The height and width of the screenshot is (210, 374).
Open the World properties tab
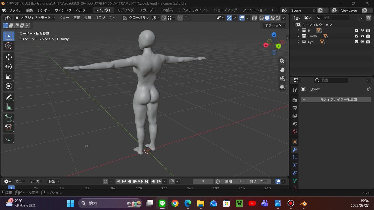tap(295, 131)
